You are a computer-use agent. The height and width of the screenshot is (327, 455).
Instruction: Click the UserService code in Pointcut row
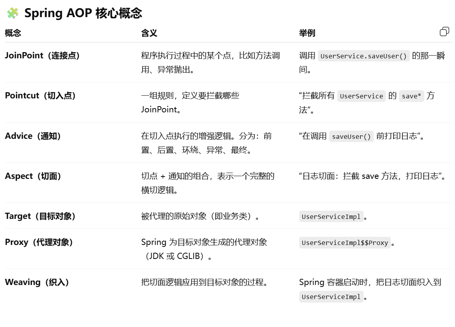pos(361,96)
